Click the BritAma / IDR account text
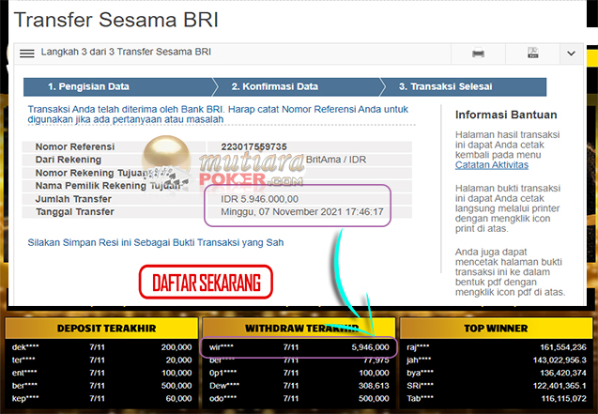Viewport: 598px width, 414px height. (x=336, y=160)
